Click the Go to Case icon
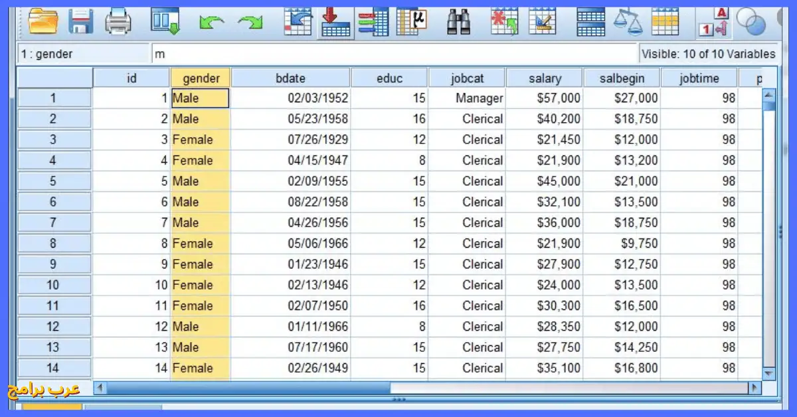 click(298, 23)
